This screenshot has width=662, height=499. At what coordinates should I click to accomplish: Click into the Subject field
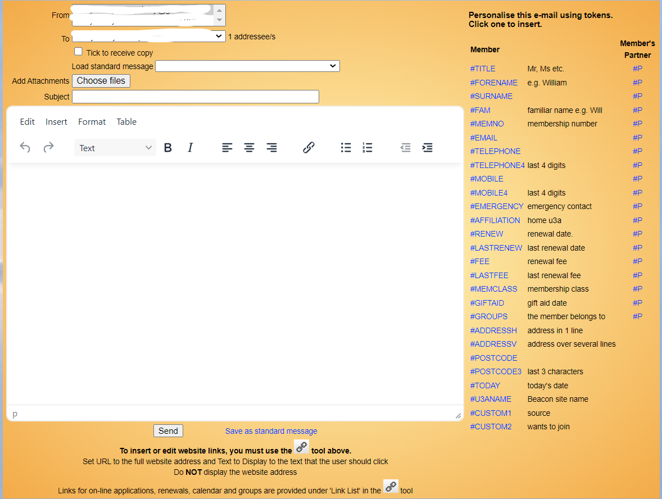coord(196,97)
